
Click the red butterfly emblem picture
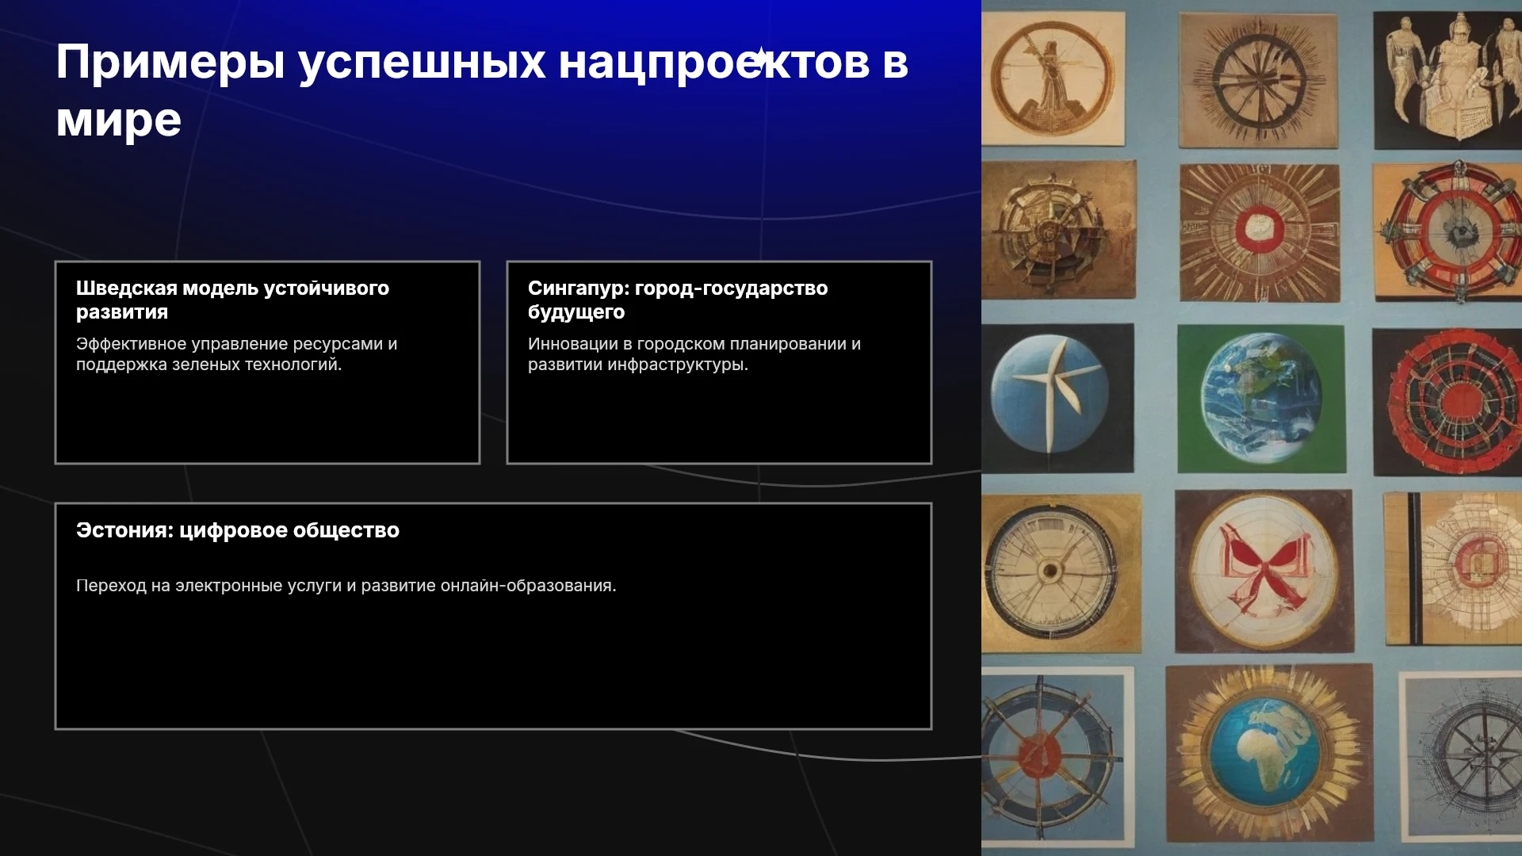[x=1264, y=571]
